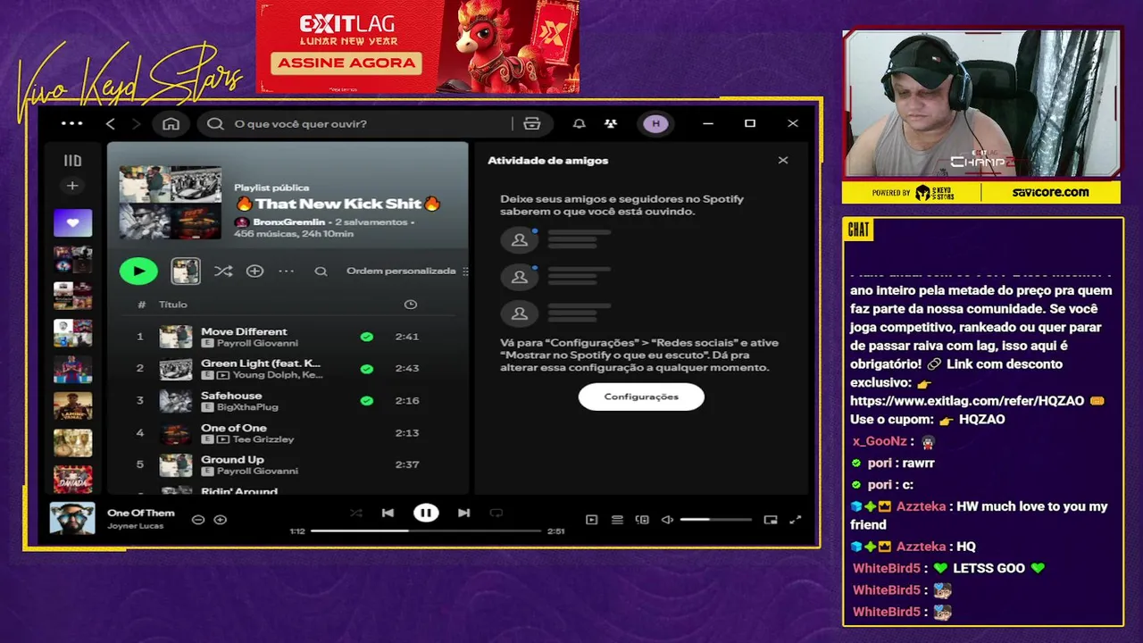Select the track 'One of One'
Screen dimensions: 1143x643
tap(287, 432)
